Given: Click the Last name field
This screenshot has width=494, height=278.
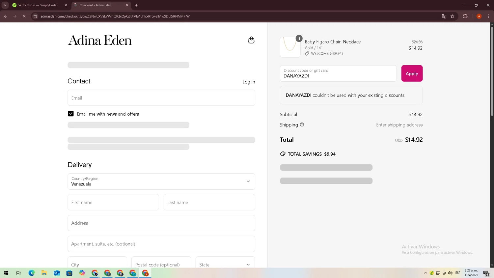Looking at the screenshot, I should (x=209, y=202).
